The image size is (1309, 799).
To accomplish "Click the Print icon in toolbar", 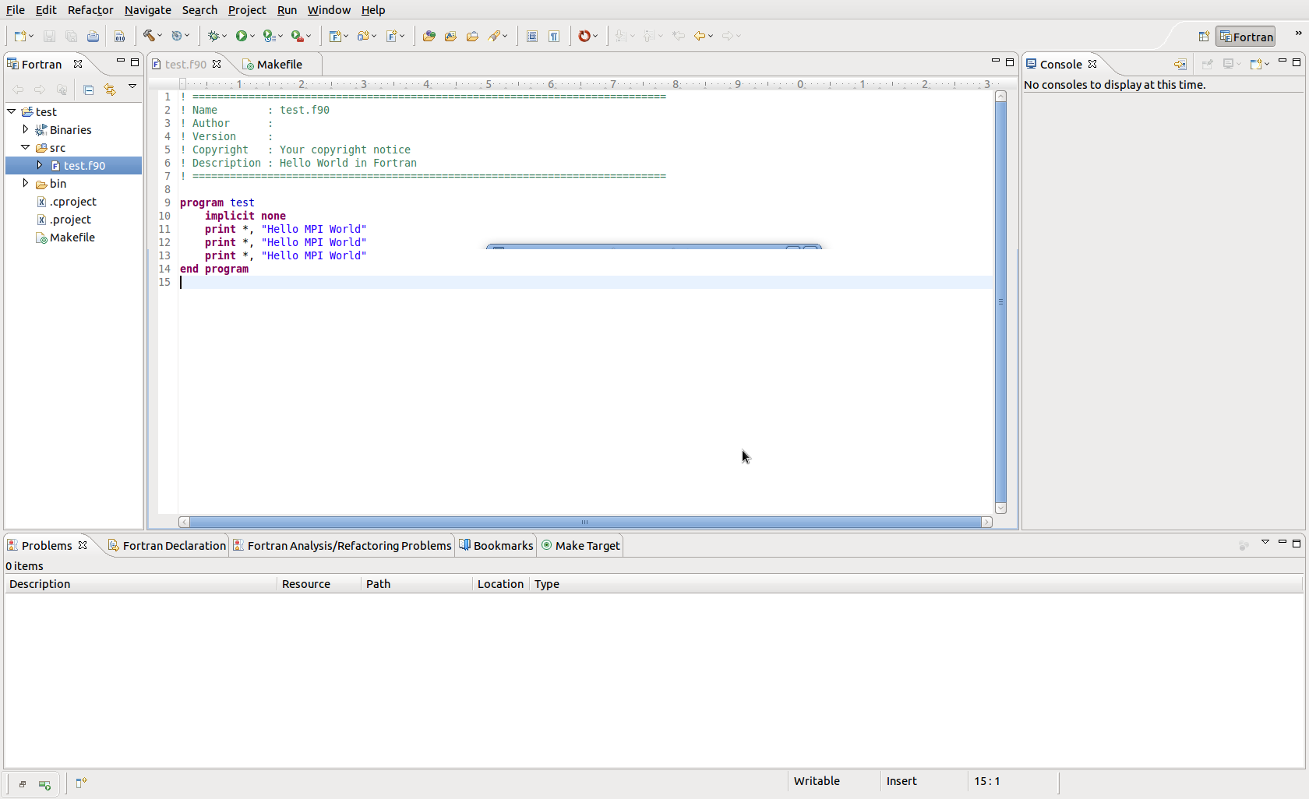I will [x=93, y=37].
